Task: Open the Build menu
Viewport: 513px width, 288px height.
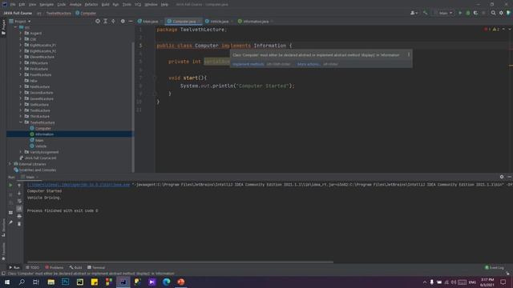Action: tap(105, 5)
